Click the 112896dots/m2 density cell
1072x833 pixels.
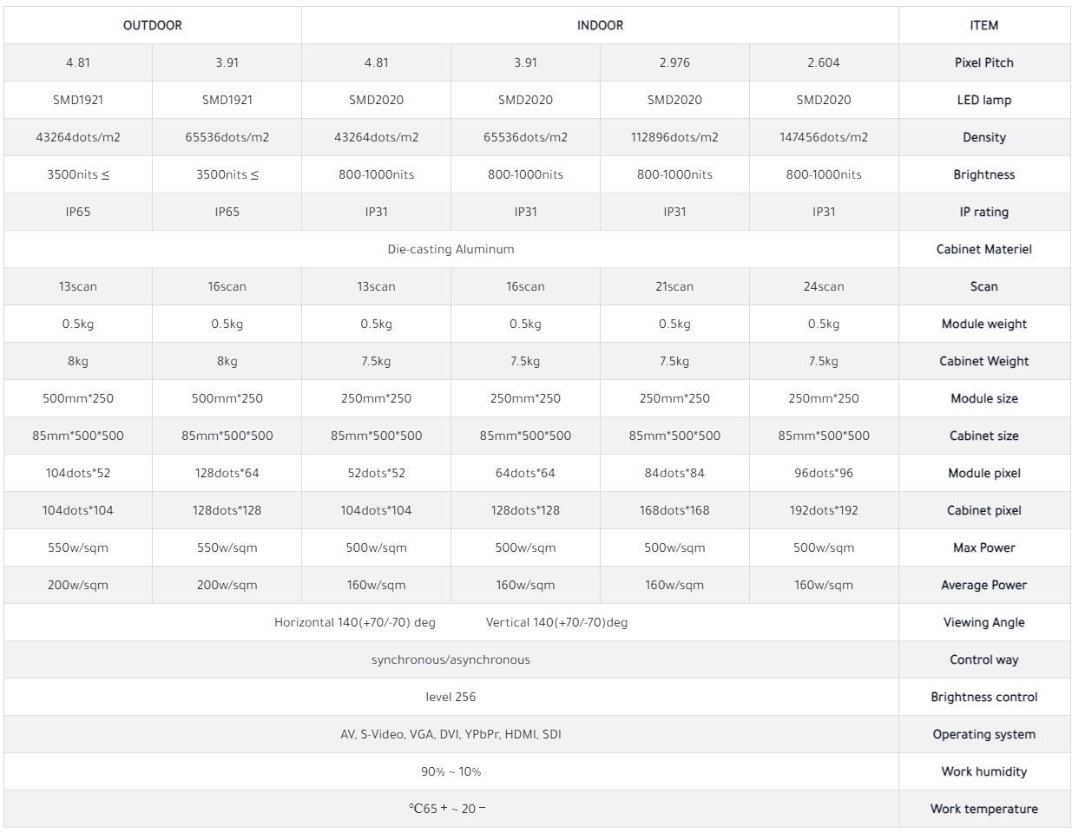pos(674,137)
